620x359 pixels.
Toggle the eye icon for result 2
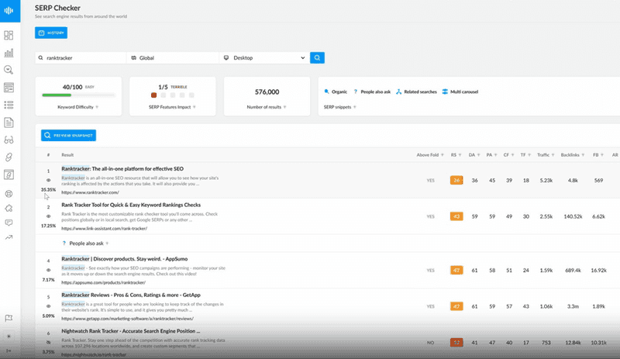click(x=49, y=216)
